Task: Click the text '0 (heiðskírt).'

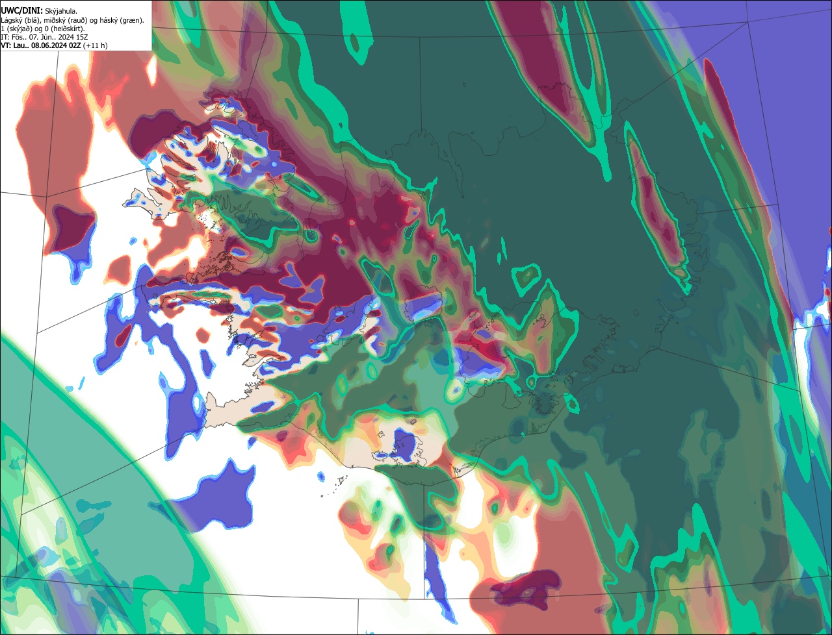Action: (64, 29)
